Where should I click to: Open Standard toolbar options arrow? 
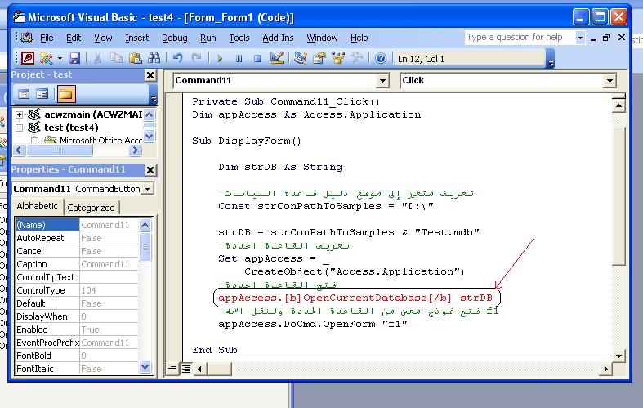point(551,59)
